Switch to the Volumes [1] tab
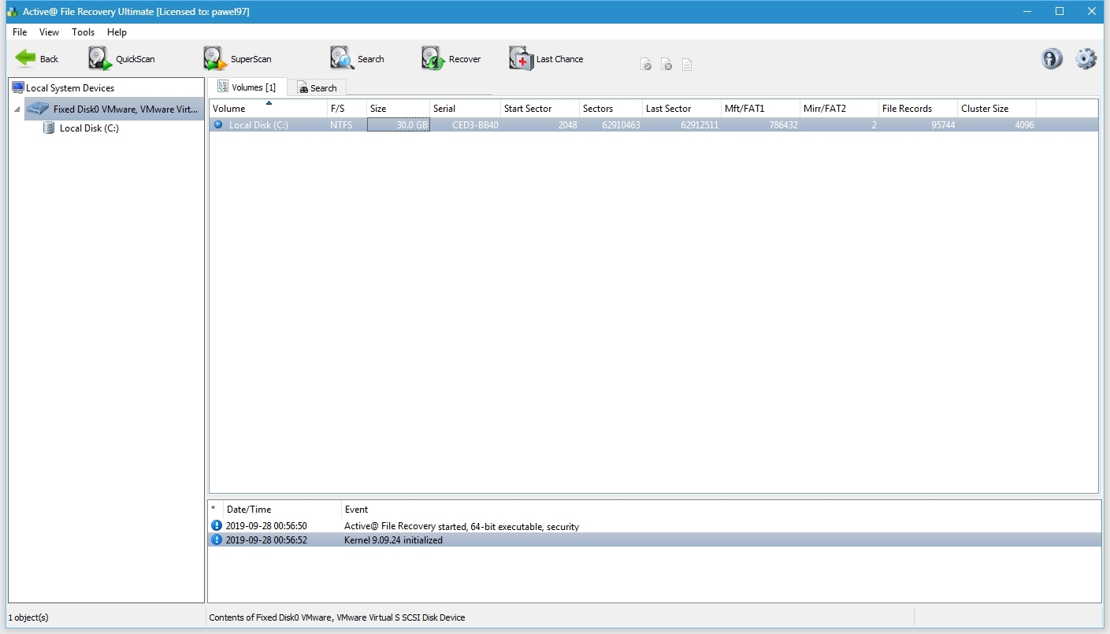The height and width of the screenshot is (634, 1110). point(247,87)
